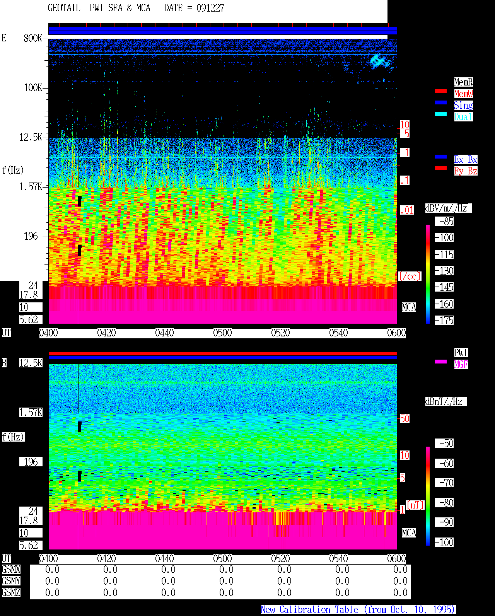
Task: Select the MemR legend label
Action: pos(463,82)
